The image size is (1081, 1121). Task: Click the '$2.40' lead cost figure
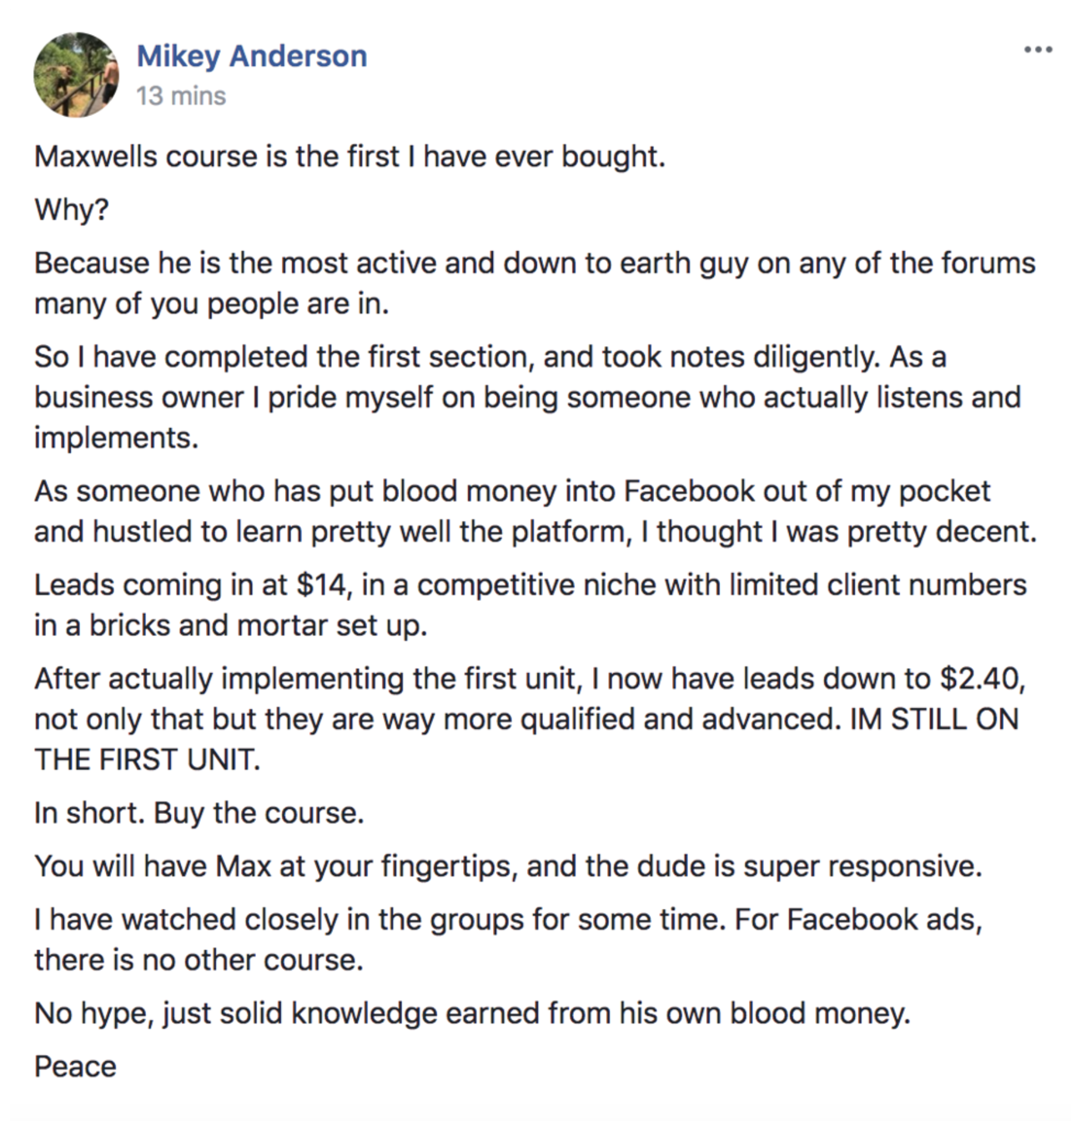(982, 679)
